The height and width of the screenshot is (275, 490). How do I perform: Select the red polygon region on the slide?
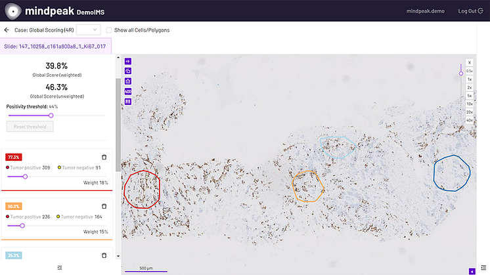point(142,190)
